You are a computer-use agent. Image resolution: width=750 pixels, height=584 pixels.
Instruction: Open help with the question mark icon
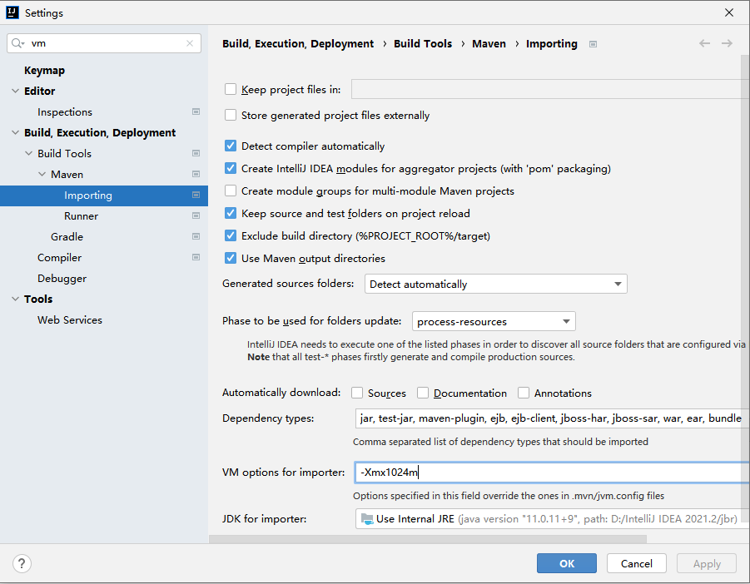(x=22, y=563)
